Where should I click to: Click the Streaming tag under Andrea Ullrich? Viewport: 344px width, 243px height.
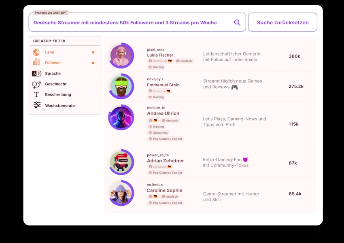158,133
